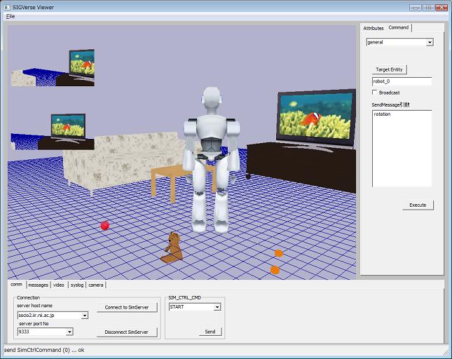Viewport: 452px width, 359px height.
Task: Expand the server host name dropdown
Action: [x=85, y=316]
